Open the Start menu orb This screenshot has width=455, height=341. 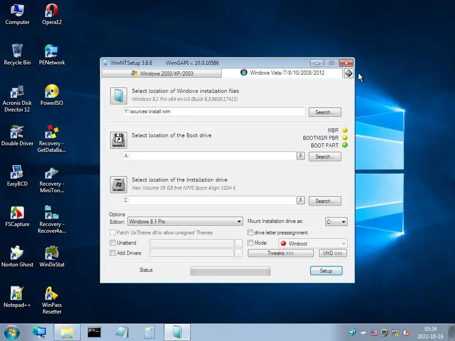click(12, 332)
